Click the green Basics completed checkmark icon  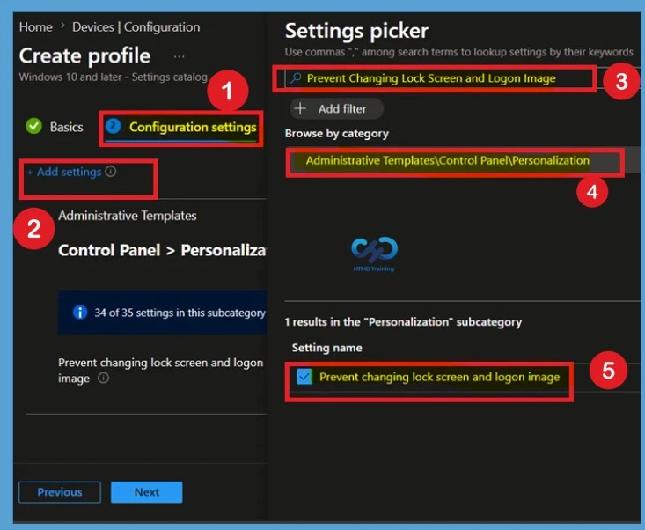tap(33, 126)
